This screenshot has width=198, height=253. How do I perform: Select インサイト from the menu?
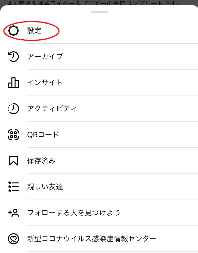[45, 83]
